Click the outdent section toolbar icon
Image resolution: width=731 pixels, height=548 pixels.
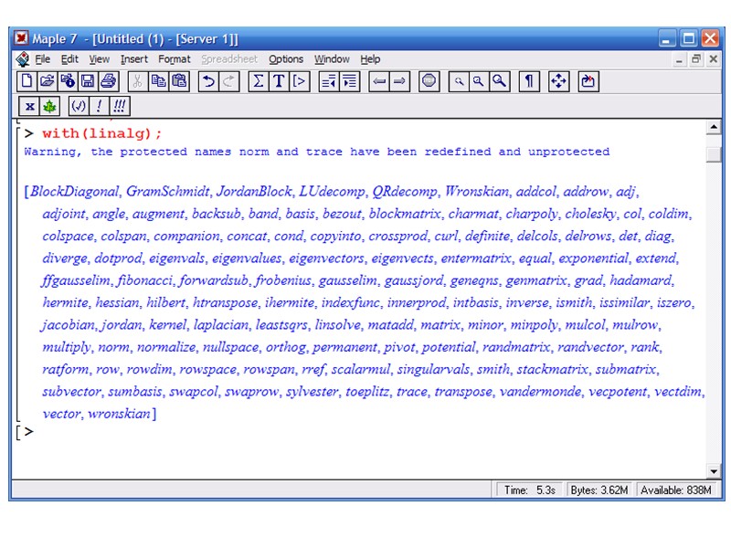(x=329, y=81)
